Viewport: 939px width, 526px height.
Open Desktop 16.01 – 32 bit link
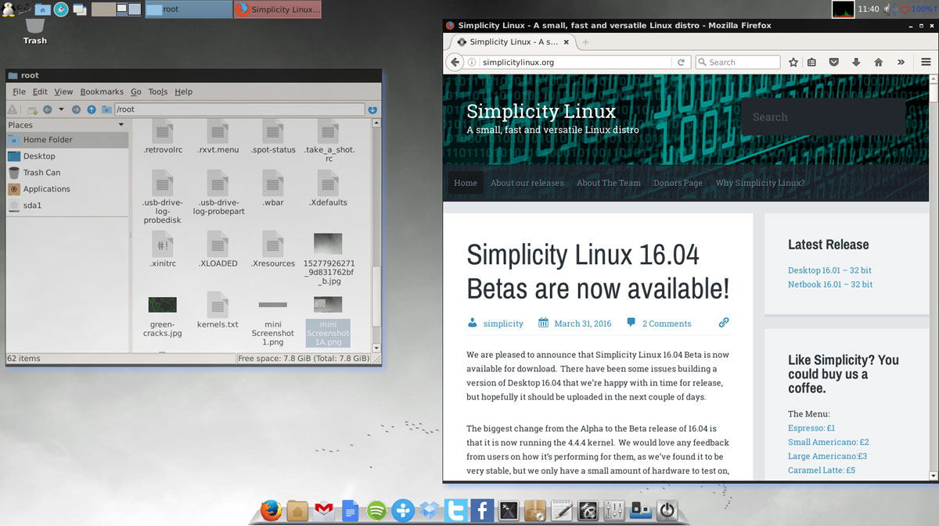(x=829, y=270)
